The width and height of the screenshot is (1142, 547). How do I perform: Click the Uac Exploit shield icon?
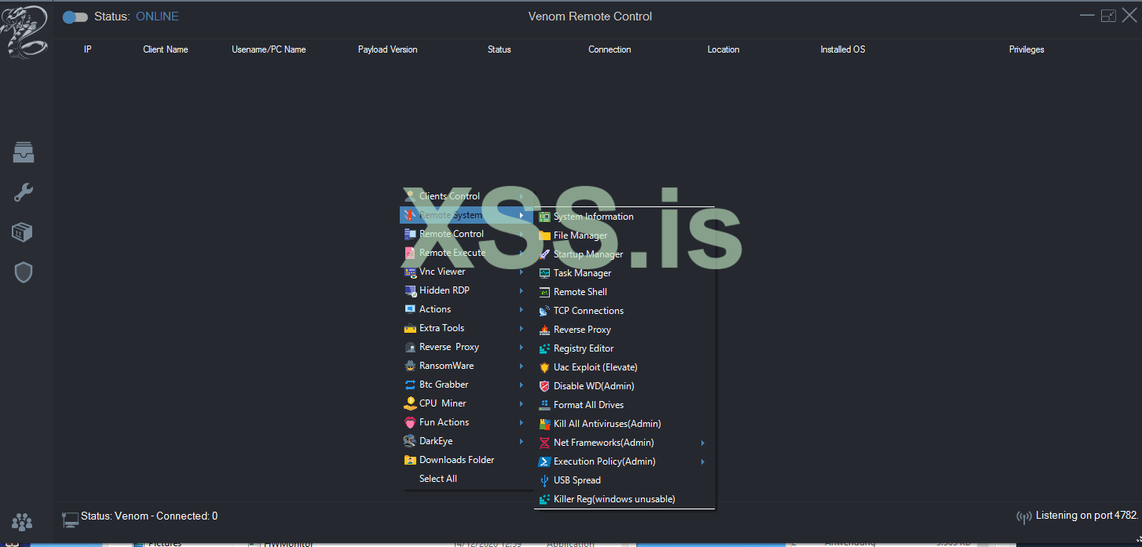coord(545,367)
